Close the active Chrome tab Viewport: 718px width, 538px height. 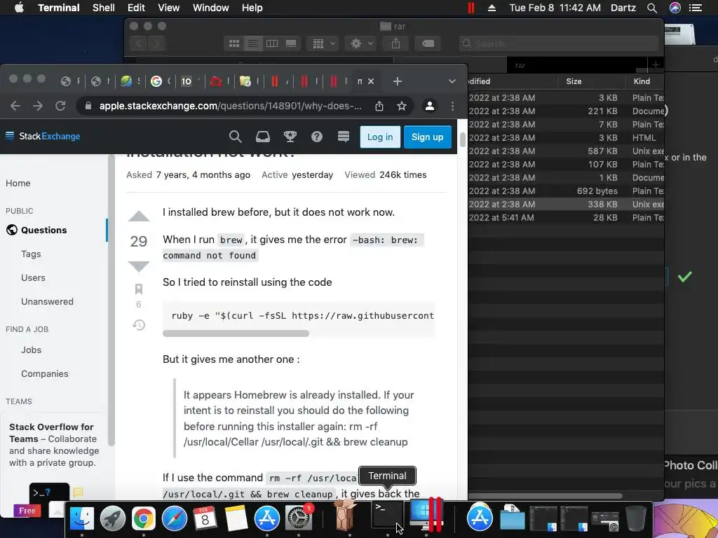tap(371, 81)
